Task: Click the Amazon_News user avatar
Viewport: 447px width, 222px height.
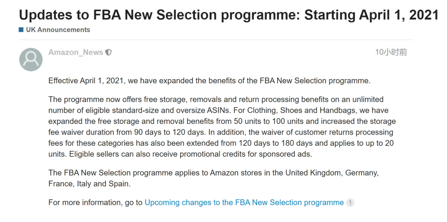Action: coord(31,59)
